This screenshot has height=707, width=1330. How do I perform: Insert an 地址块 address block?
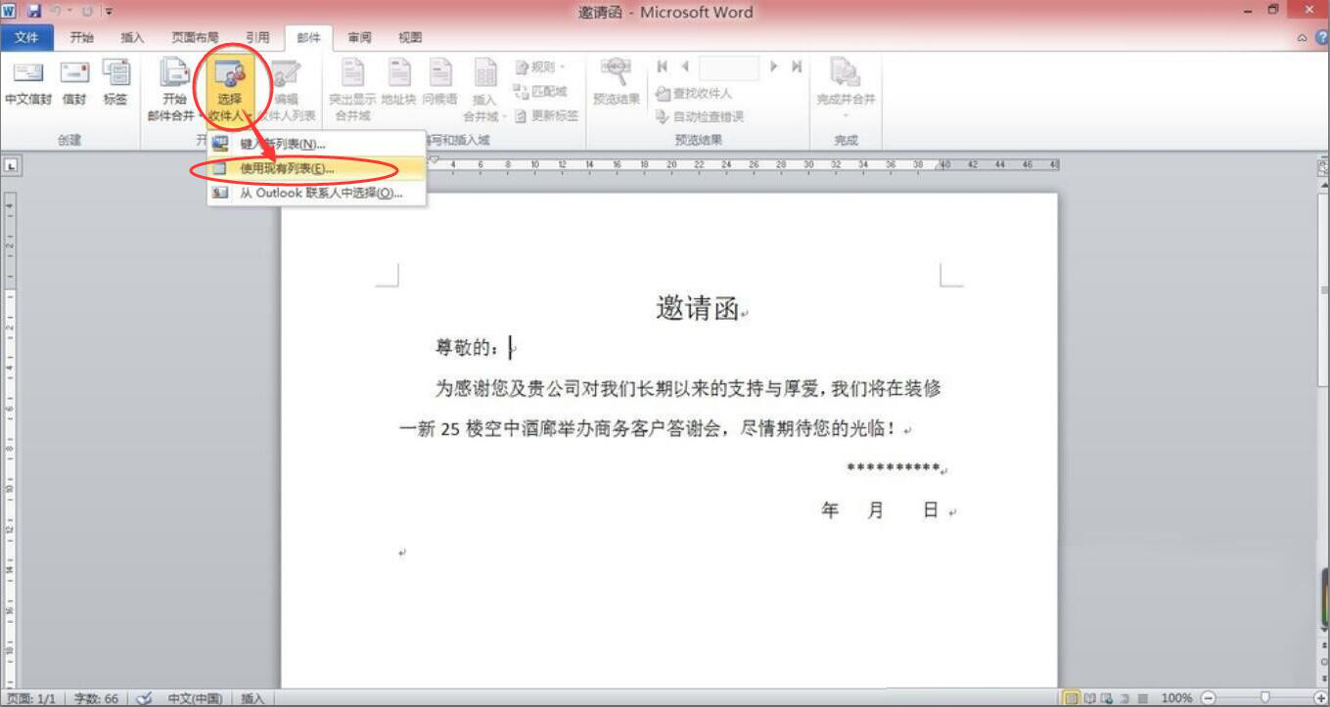point(398,83)
